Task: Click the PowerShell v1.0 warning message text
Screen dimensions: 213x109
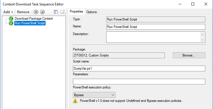Action: [131, 101]
